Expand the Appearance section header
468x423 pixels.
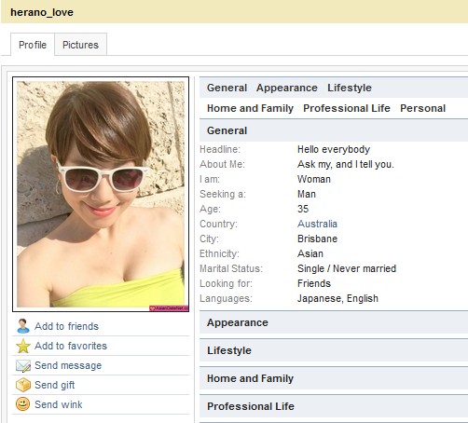[334, 322]
